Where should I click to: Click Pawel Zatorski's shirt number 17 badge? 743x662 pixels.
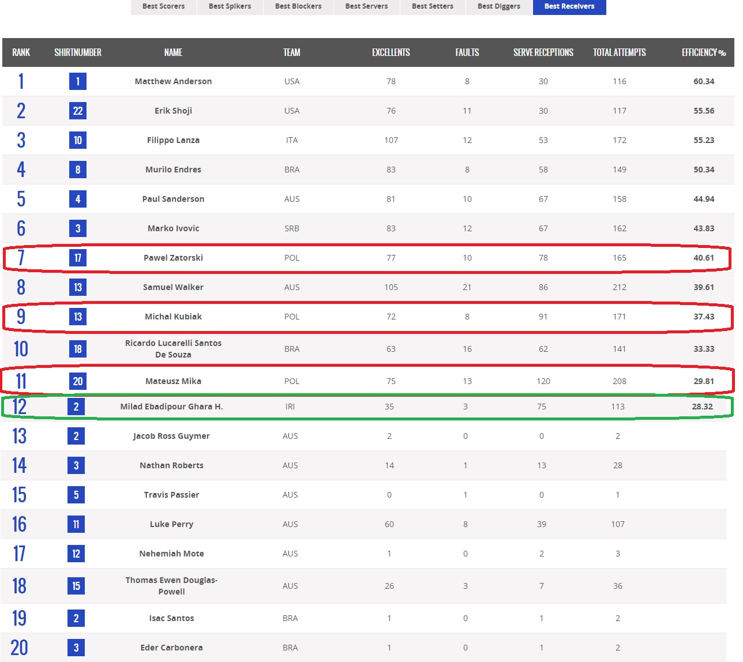point(78,258)
